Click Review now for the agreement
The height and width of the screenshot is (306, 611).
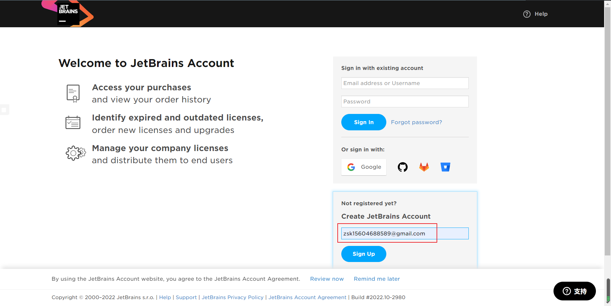tap(327, 279)
